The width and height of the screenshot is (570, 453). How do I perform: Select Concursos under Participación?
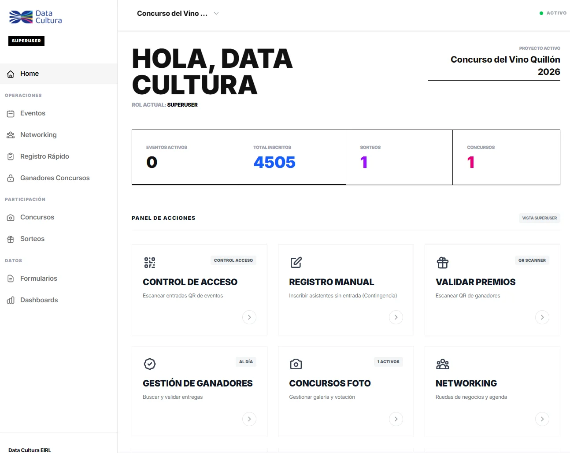click(x=37, y=217)
